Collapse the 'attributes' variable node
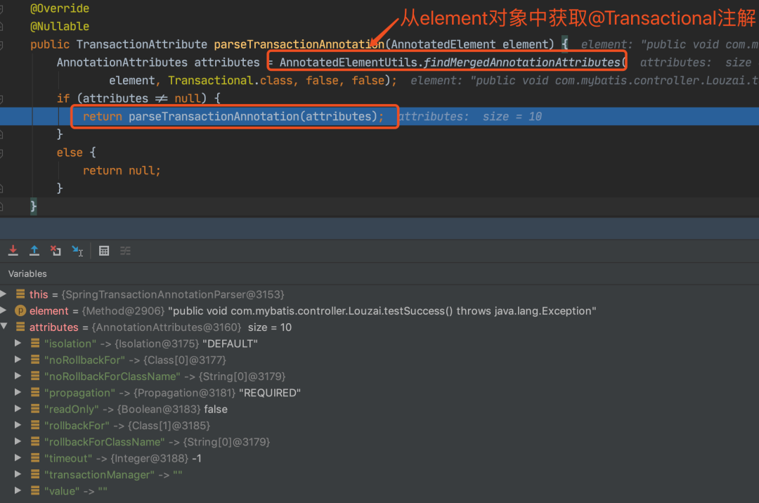The image size is (759, 503). 4,327
